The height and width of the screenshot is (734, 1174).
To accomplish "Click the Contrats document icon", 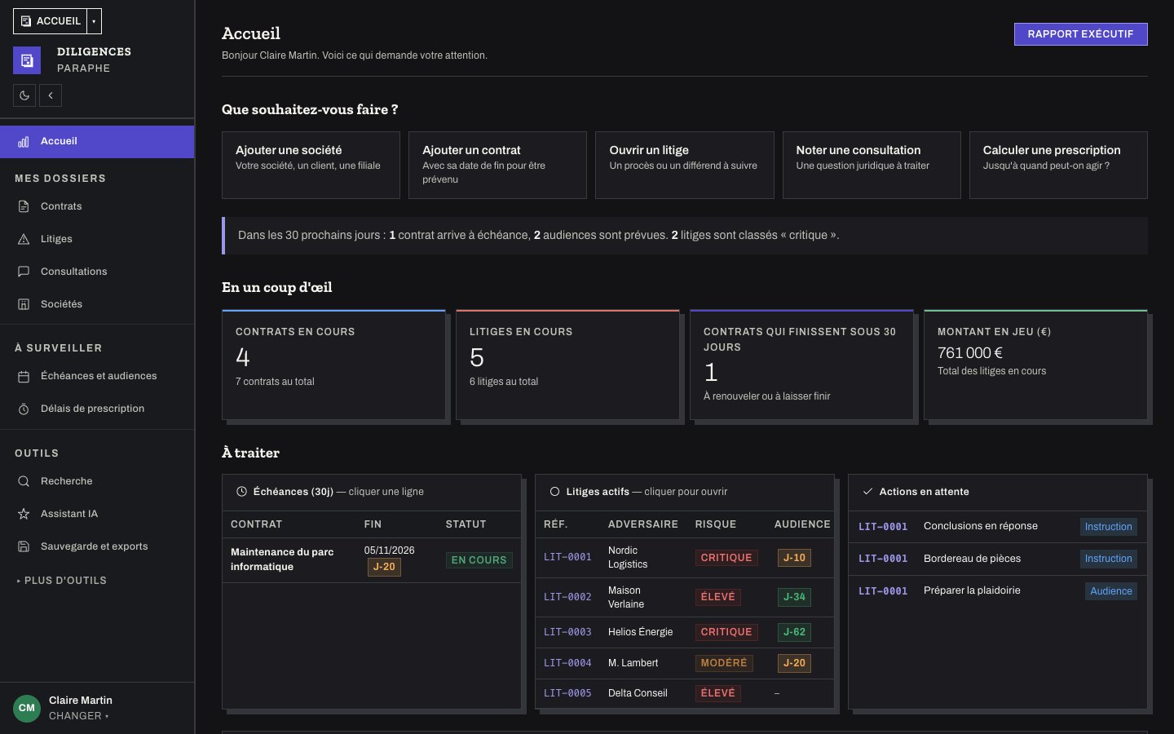I will 24,206.
